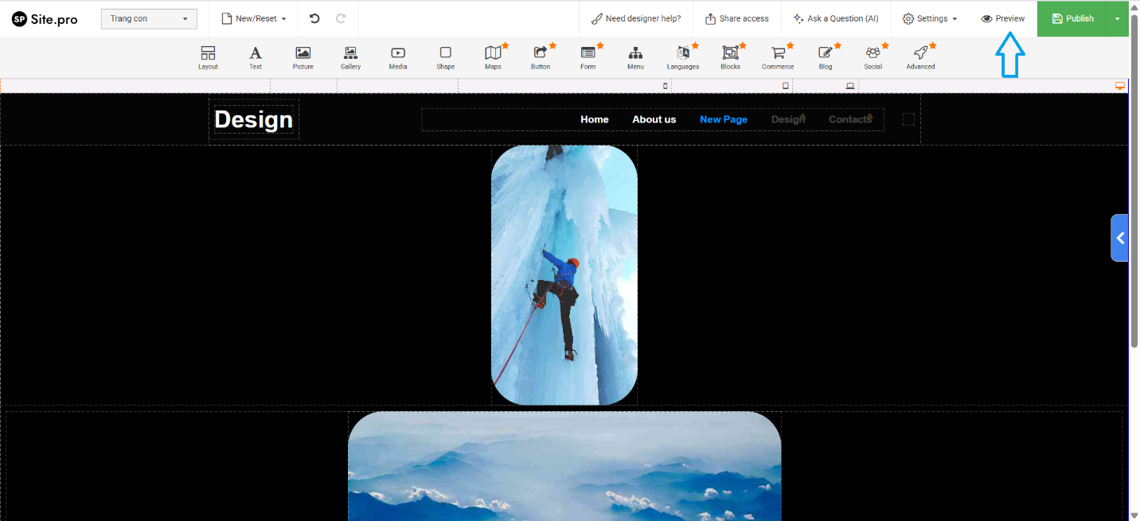Click the green Publish button

[x=1072, y=18]
